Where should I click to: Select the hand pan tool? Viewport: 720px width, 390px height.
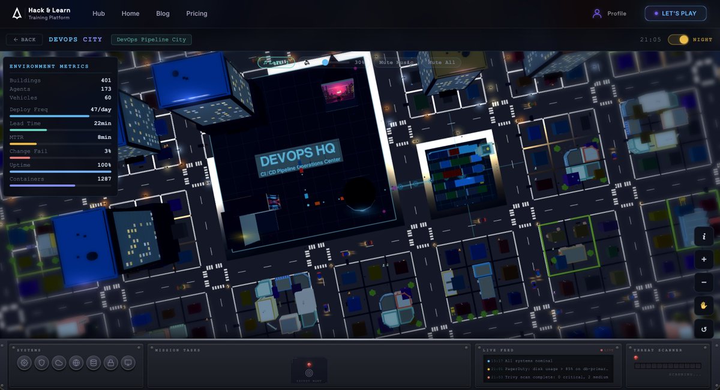point(704,305)
